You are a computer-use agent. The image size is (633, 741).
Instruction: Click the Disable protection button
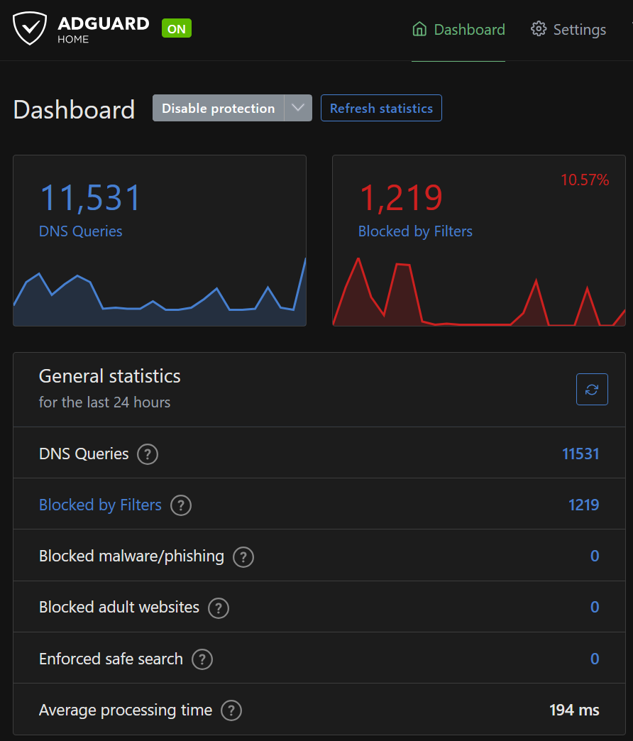[x=217, y=107]
